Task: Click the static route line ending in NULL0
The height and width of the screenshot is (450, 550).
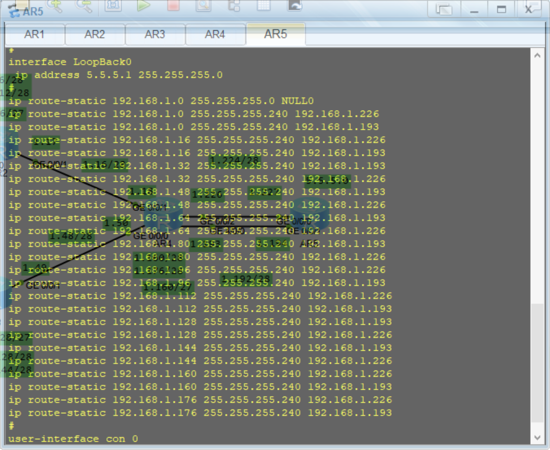Action: (161, 101)
